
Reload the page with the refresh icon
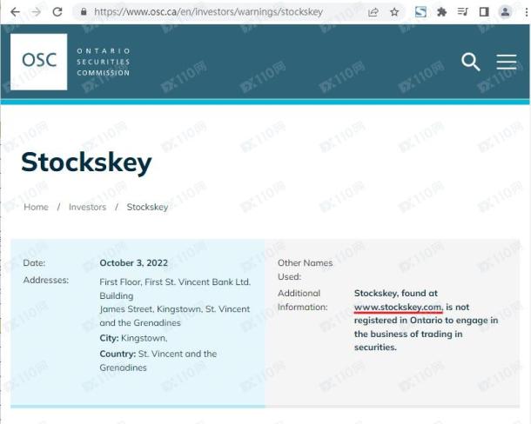[57, 12]
